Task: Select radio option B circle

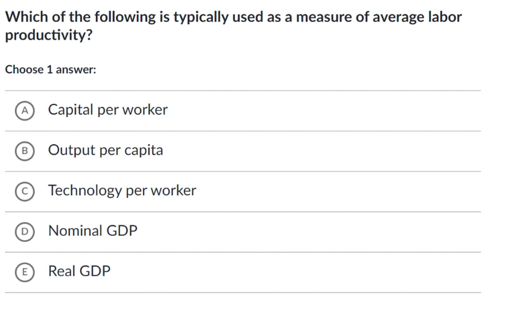Action: coord(25,151)
